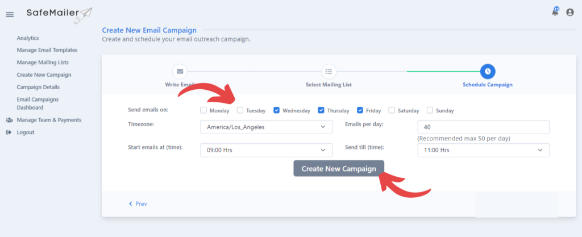Go to Manage Mailing Lists
The image size is (582, 237).
43,63
